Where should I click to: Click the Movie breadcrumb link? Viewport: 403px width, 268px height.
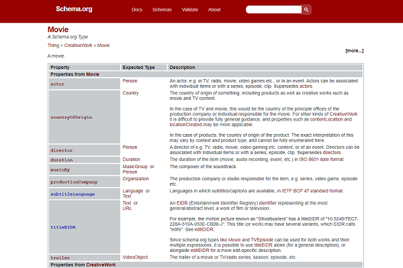click(x=103, y=46)
